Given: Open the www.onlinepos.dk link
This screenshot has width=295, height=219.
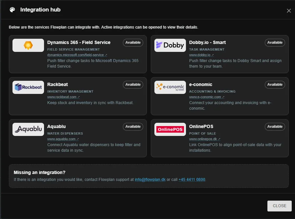Looking at the screenshot, I should point(205,139).
